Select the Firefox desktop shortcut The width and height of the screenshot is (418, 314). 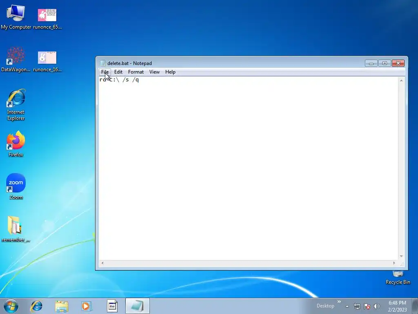pyautogui.click(x=16, y=144)
